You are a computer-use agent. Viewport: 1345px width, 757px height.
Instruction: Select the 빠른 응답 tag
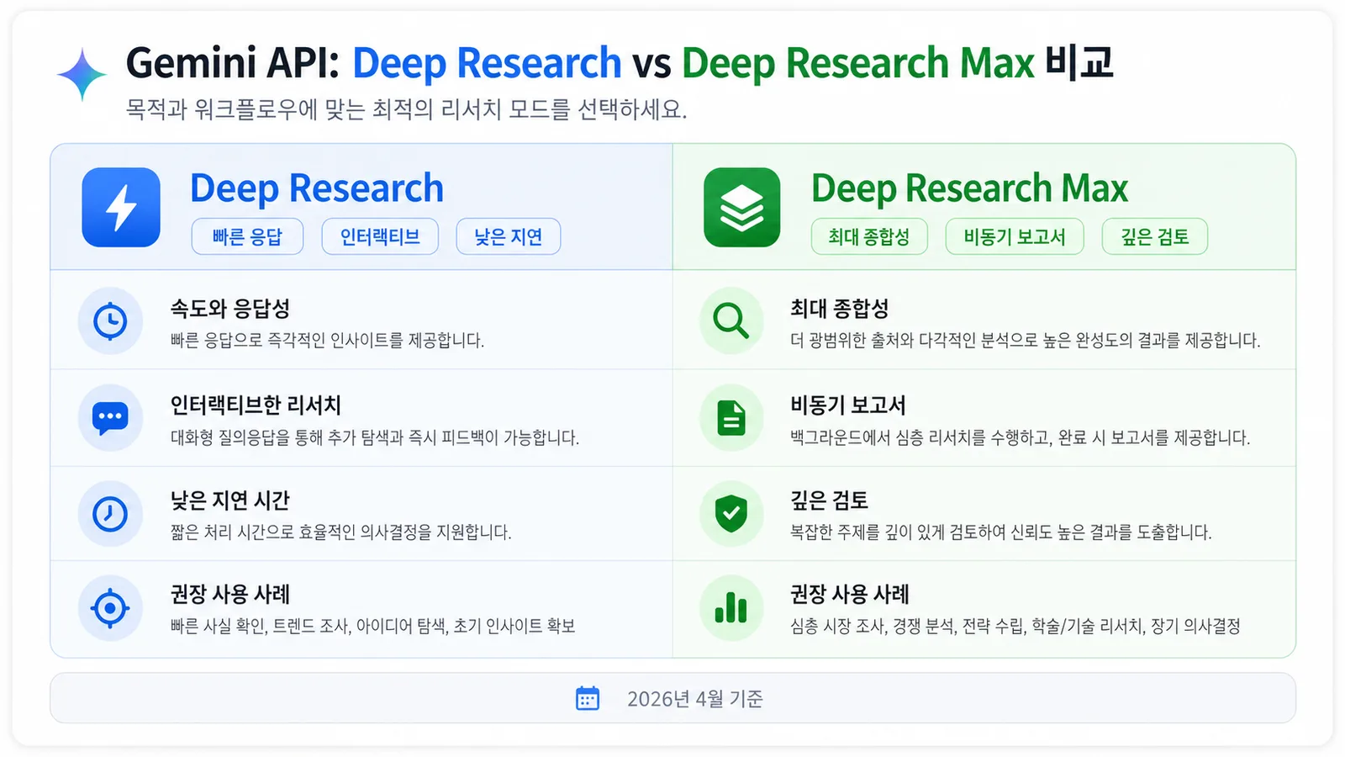[247, 236]
